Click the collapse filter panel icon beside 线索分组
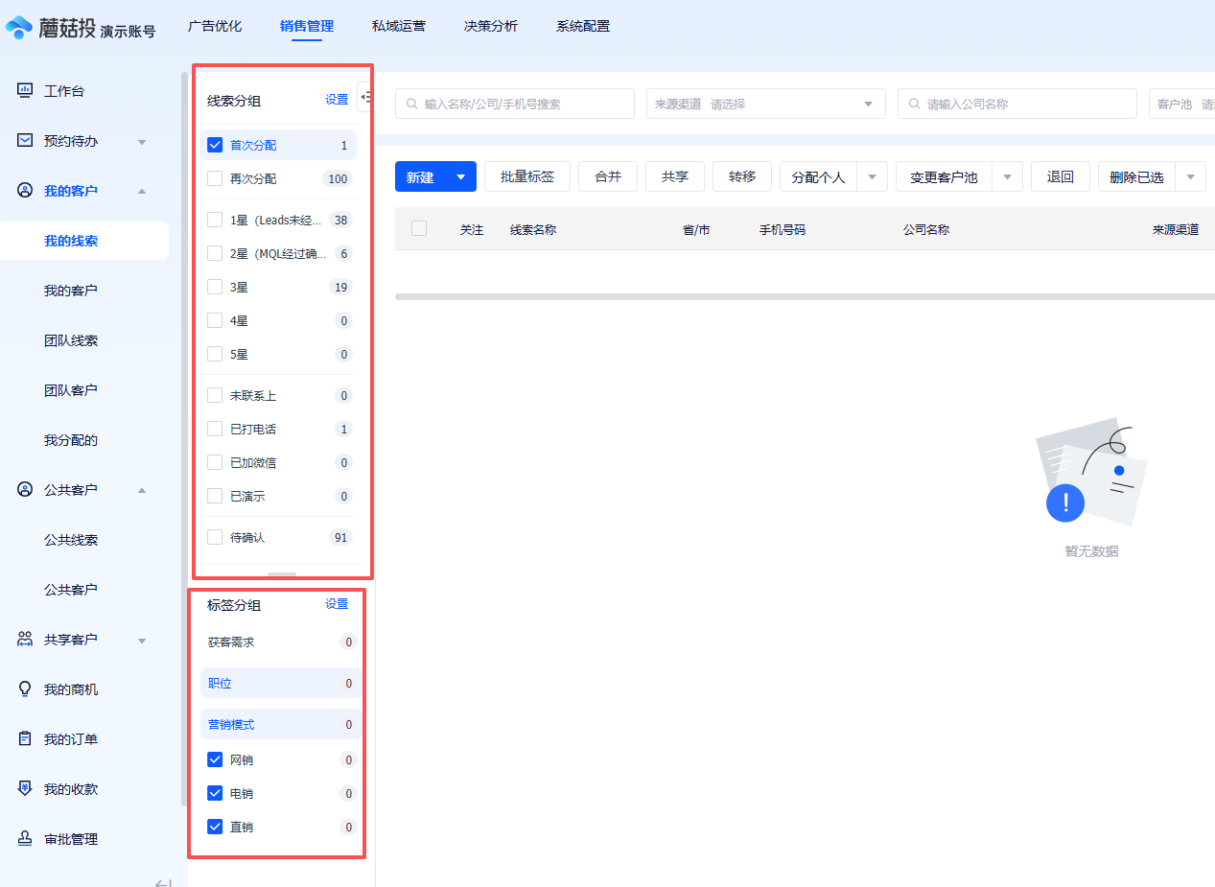1215x887 pixels. [x=365, y=96]
